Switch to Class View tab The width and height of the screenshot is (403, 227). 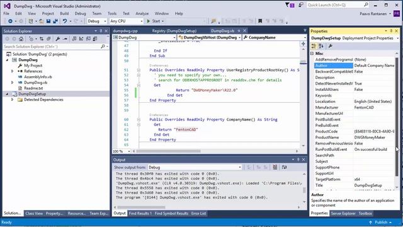[x=34, y=213]
